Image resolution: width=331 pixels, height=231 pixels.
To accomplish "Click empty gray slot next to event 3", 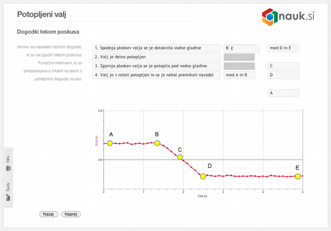I will pyautogui.click(x=240, y=66).
